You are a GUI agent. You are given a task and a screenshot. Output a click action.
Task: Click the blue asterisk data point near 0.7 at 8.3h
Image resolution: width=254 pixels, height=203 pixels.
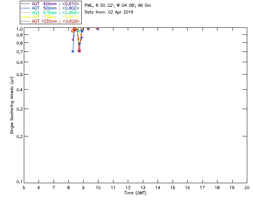(x=73, y=51)
